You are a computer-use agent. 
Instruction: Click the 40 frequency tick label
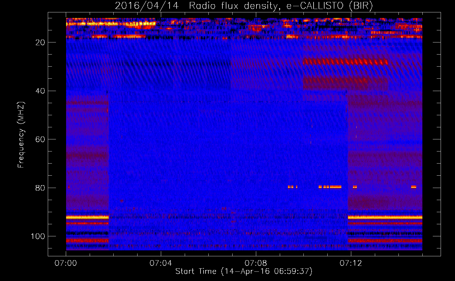tap(40, 91)
